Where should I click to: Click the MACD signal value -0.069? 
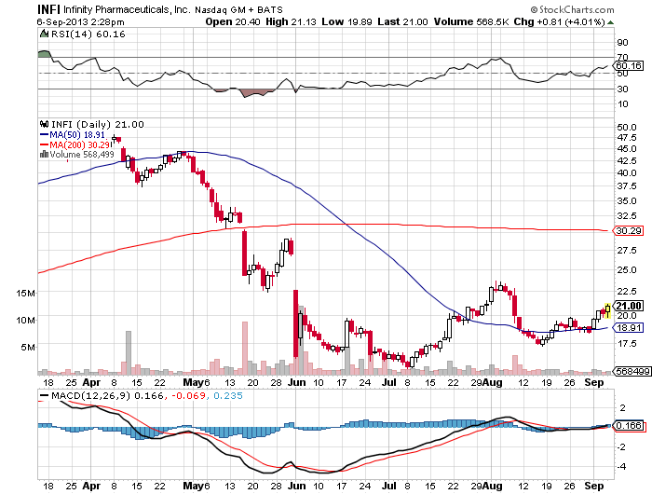tap(189, 395)
